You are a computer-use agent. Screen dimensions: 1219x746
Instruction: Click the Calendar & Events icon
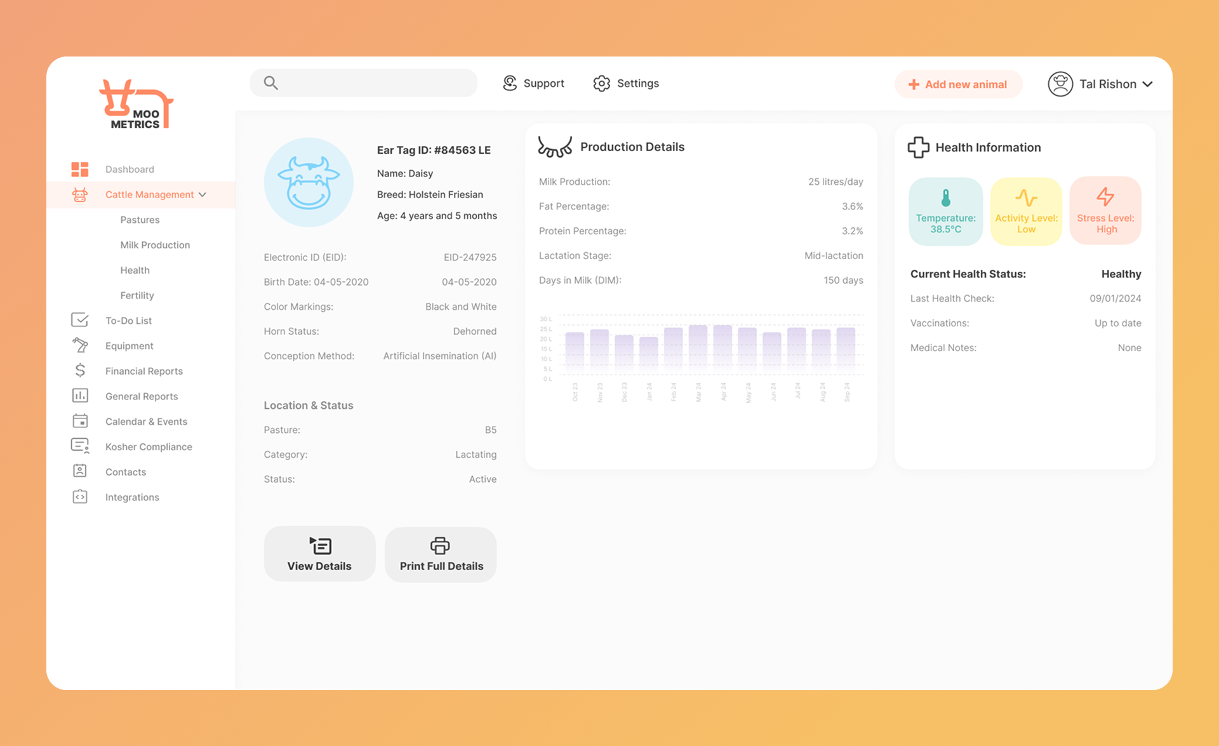pyautogui.click(x=79, y=421)
